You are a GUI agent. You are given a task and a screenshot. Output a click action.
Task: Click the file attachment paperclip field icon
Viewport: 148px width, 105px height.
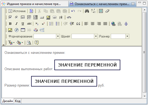tap(61, 17)
